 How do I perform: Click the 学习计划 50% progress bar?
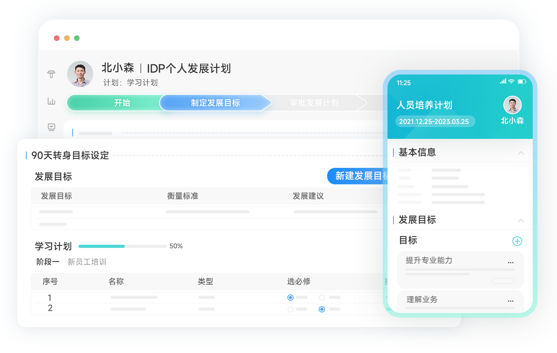(x=122, y=246)
